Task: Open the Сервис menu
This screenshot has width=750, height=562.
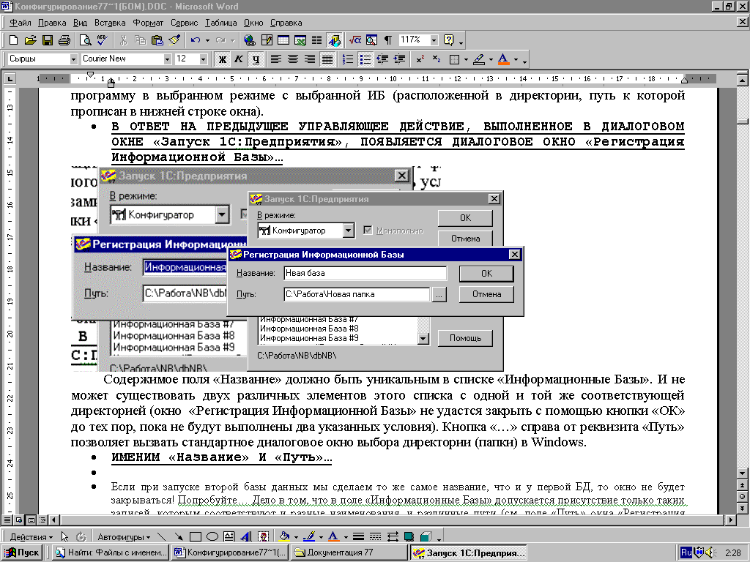Action: [184, 23]
